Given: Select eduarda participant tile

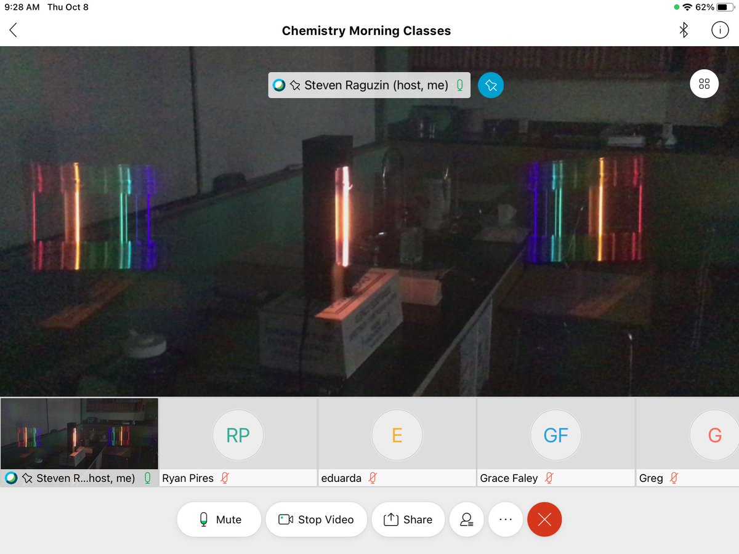Looking at the screenshot, I should pyautogui.click(x=397, y=442).
